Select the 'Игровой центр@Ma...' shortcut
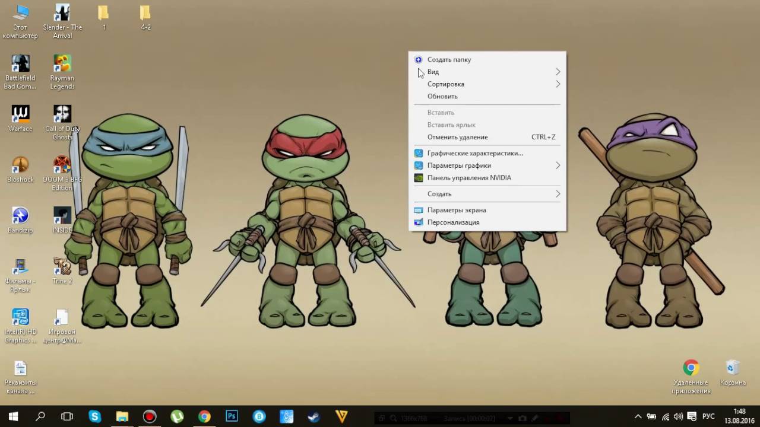The height and width of the screenshot is (427, 760). (x=62, y=326)
